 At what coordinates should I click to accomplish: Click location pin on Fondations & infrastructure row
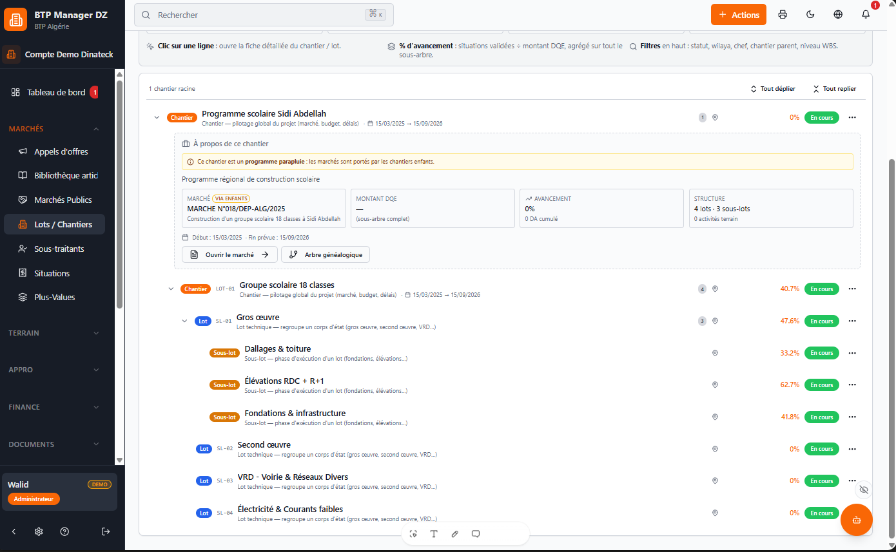click(x=715, y=417)
